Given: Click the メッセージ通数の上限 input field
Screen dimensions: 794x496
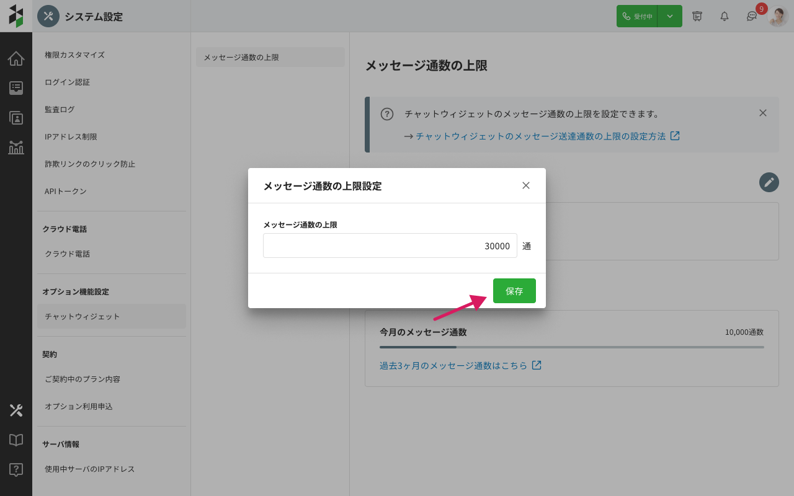Looking at the screenshot, I should point(390,246).
